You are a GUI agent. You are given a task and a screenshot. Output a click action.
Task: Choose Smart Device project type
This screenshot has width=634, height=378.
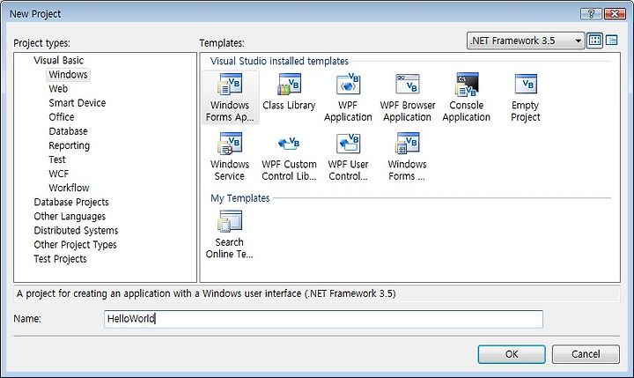click(77, 103)
